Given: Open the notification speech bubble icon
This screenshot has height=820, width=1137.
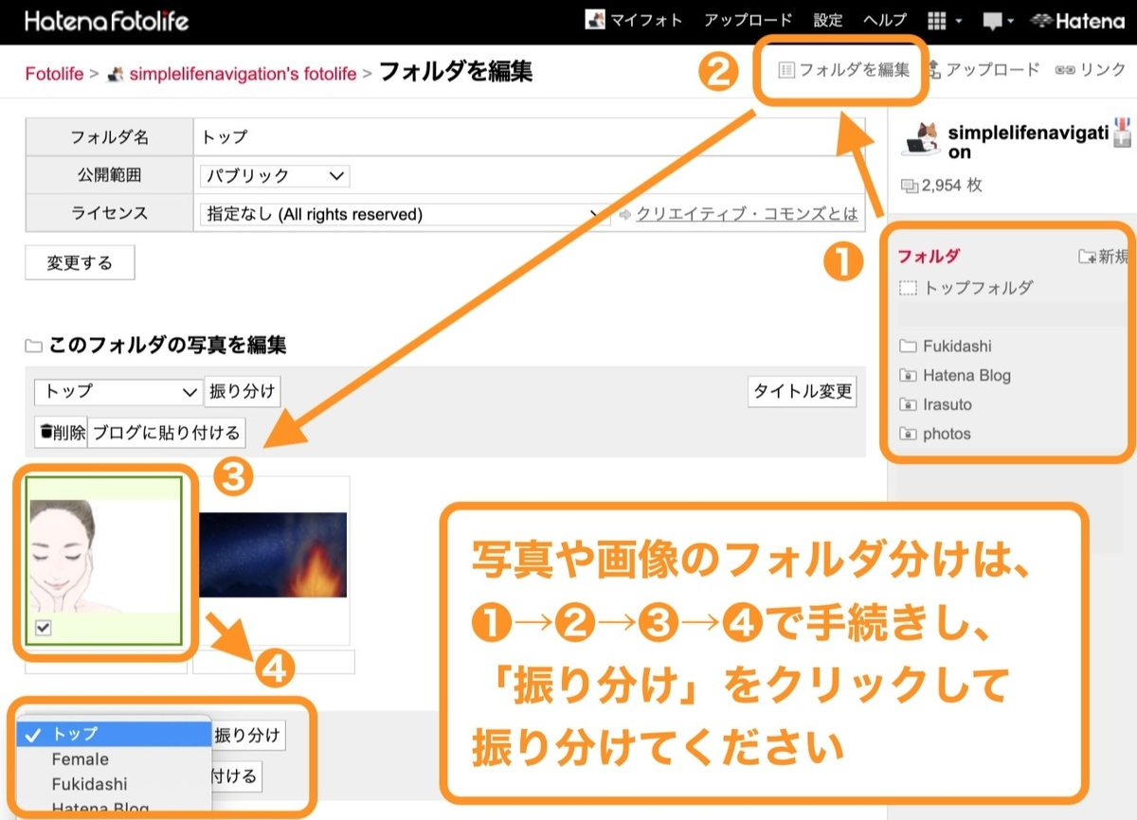Looking at the screenshot, I should [x=994, y=19].
